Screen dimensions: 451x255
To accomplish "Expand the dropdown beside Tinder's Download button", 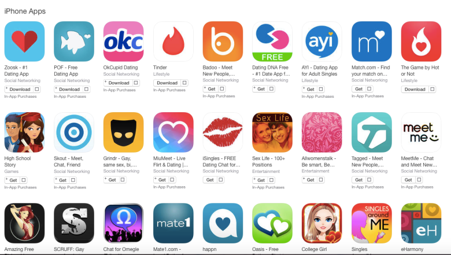I will (x=184, y=83).
